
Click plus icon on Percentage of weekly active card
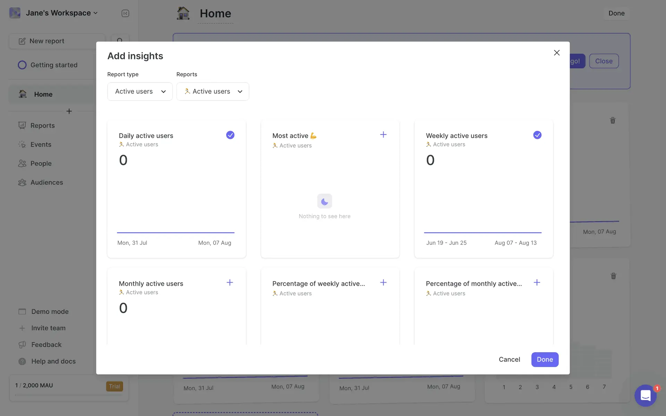pos(383,283)
